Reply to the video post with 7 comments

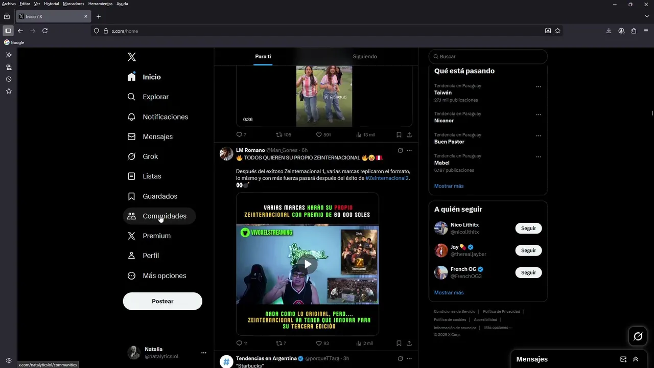(x=241, y=135)
